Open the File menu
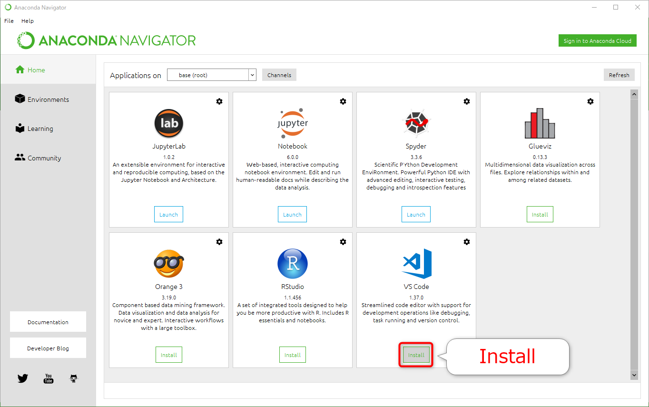649x407 pixels. coord(9,21)
